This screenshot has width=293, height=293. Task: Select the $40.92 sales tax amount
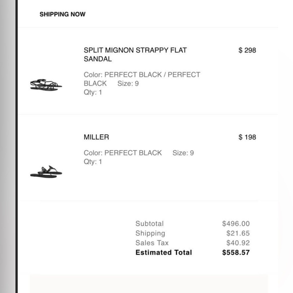point(238,243)
